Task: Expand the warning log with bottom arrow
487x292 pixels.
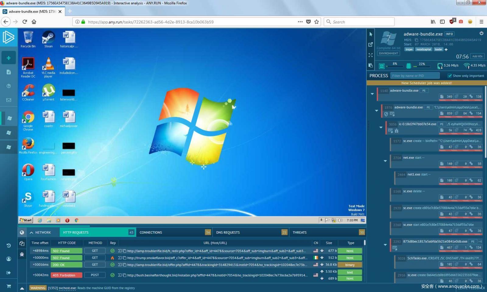Action: pos(22,288)
